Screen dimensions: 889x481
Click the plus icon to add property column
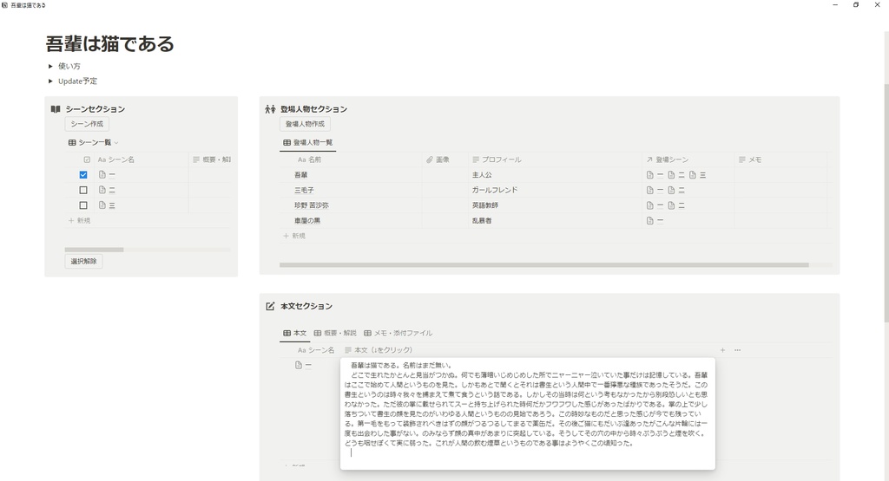pos(722,350)
